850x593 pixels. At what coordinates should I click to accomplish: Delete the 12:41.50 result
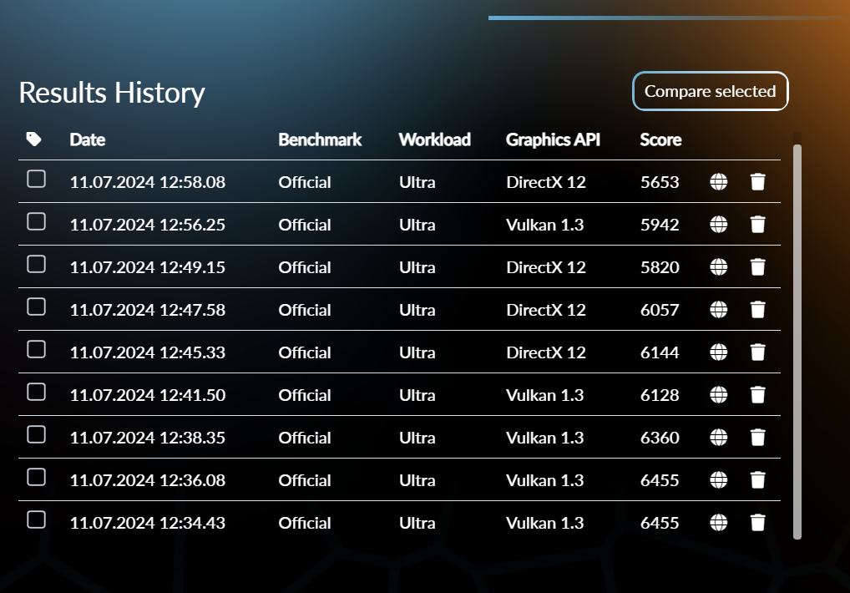point(758,394)
